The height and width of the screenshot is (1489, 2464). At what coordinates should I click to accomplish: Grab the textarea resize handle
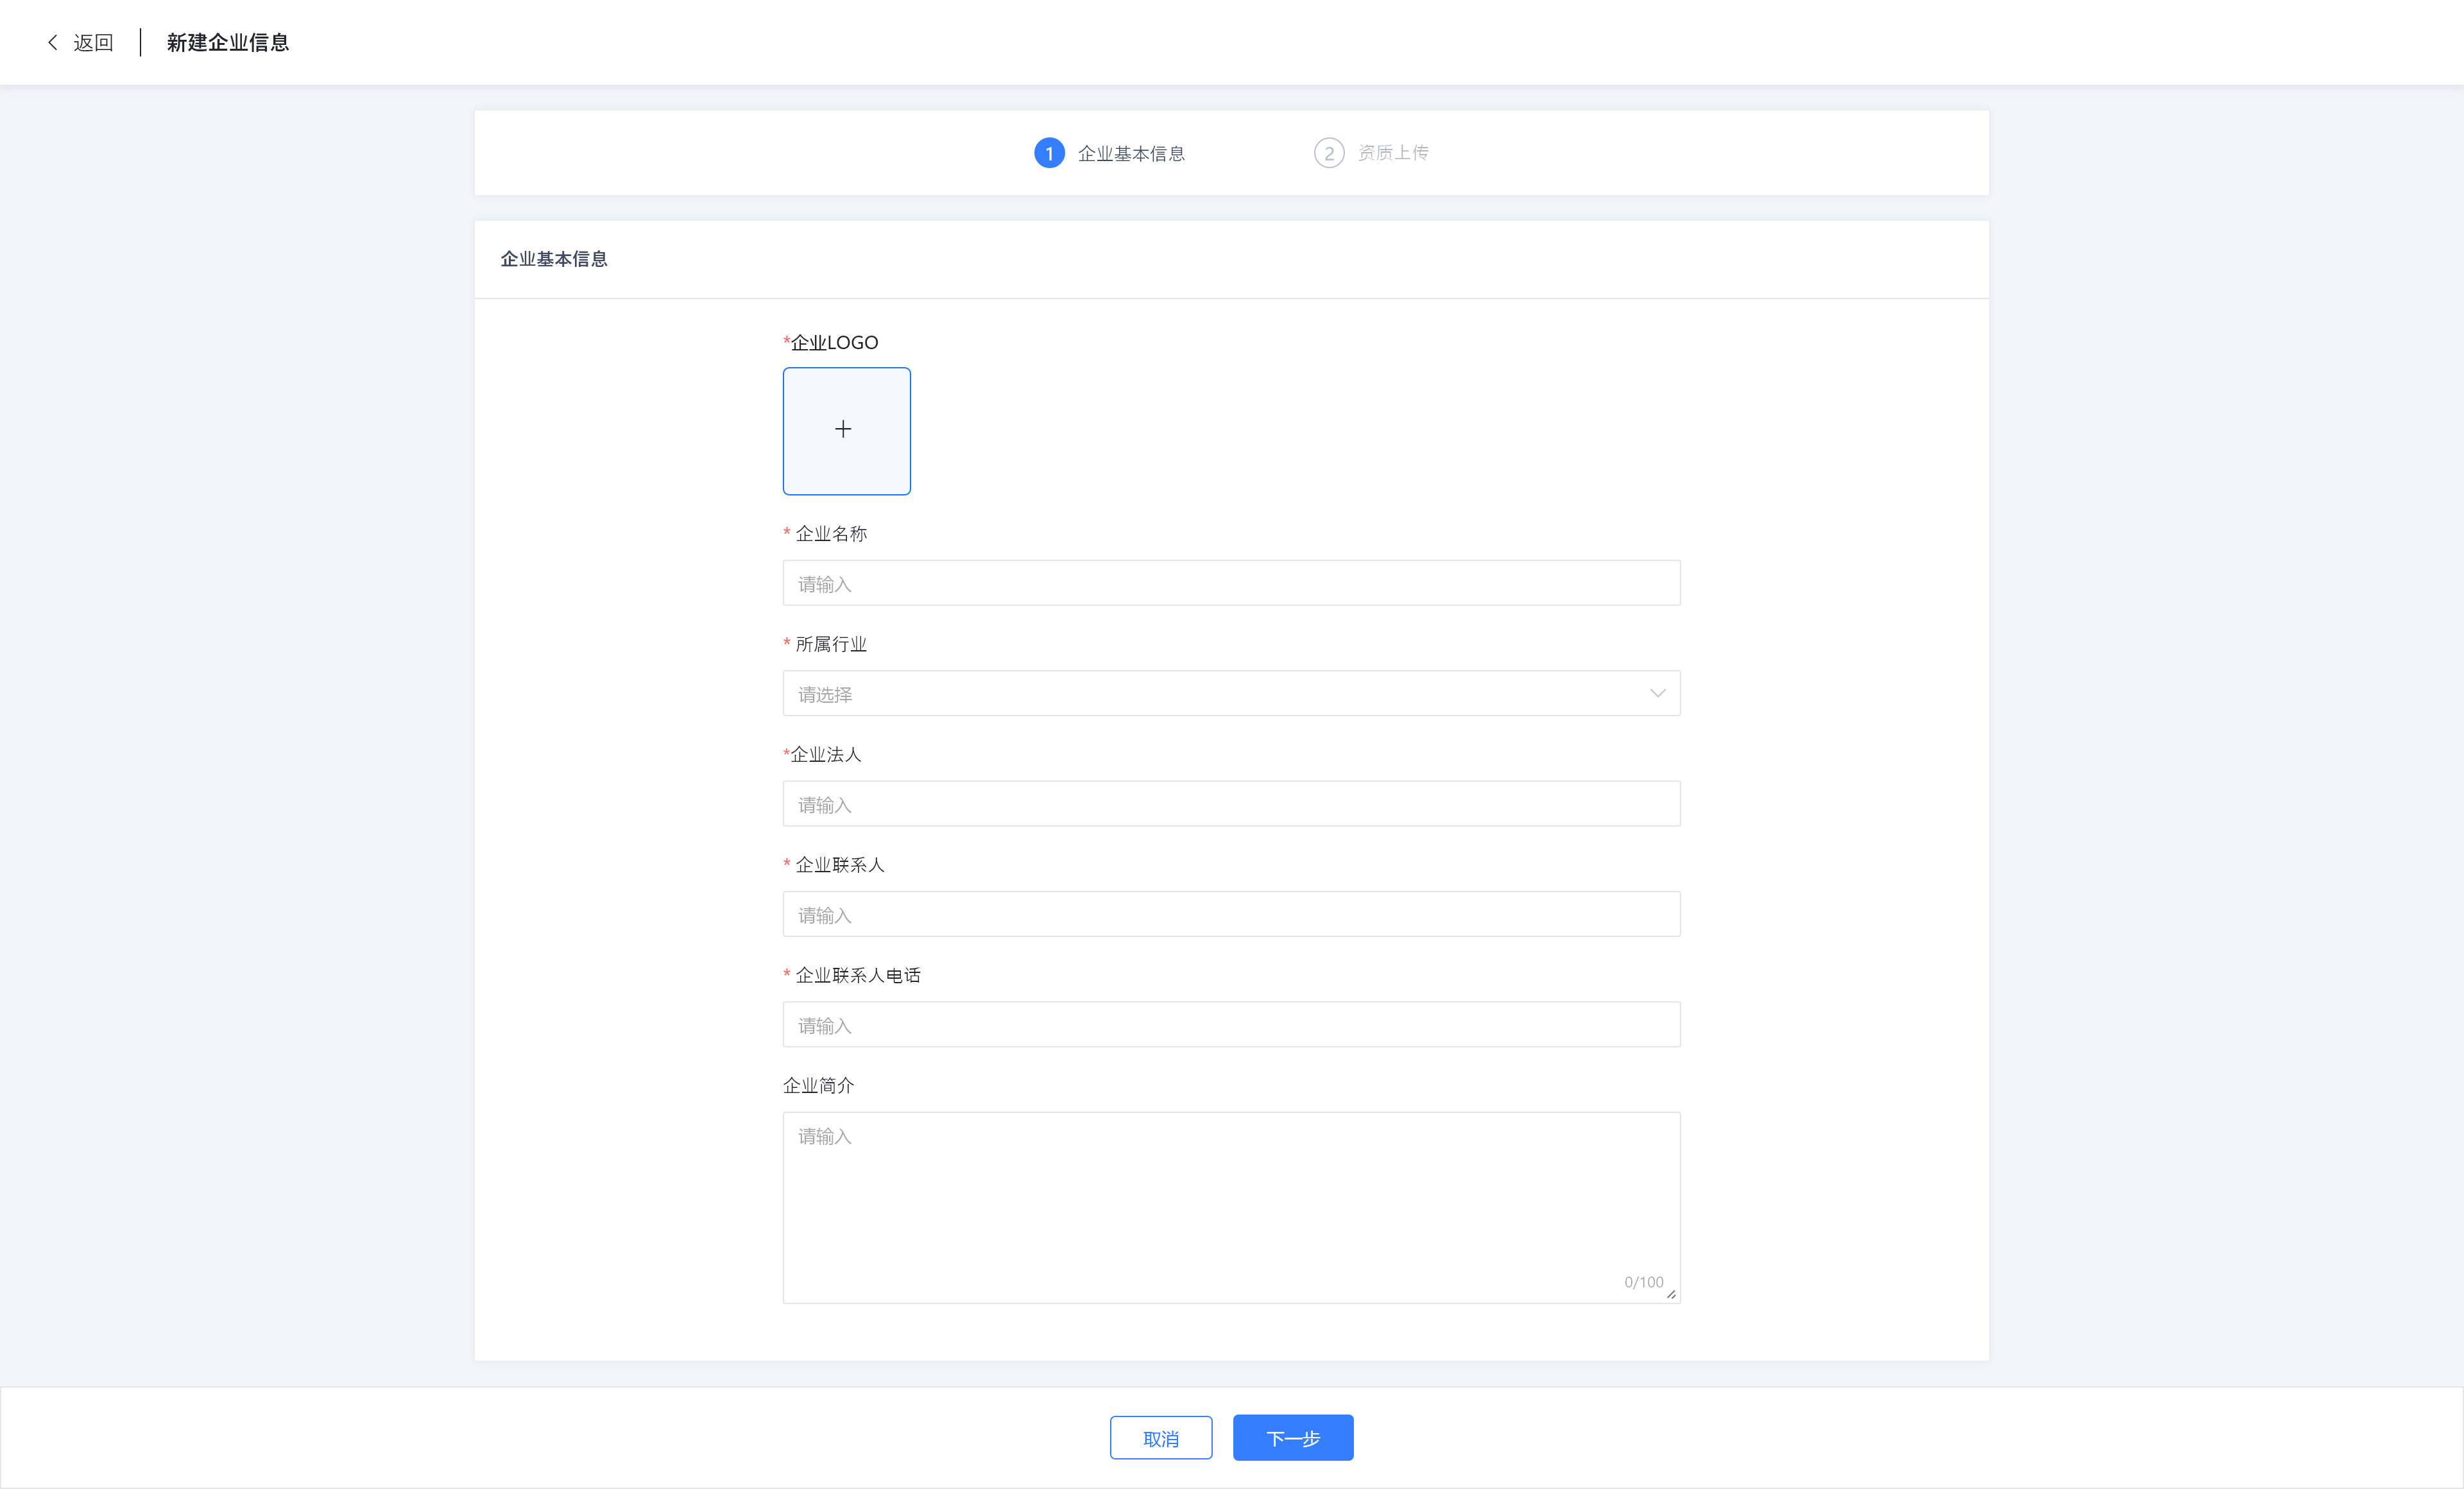click(x=1671, y=1294)
